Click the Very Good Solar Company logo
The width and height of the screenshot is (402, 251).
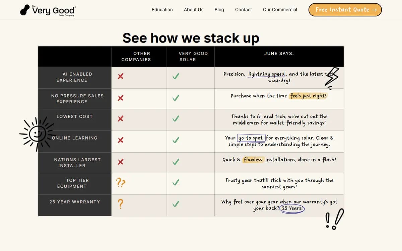[48, 10]
